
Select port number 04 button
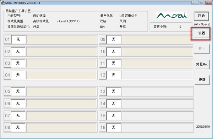coord(7,75)
